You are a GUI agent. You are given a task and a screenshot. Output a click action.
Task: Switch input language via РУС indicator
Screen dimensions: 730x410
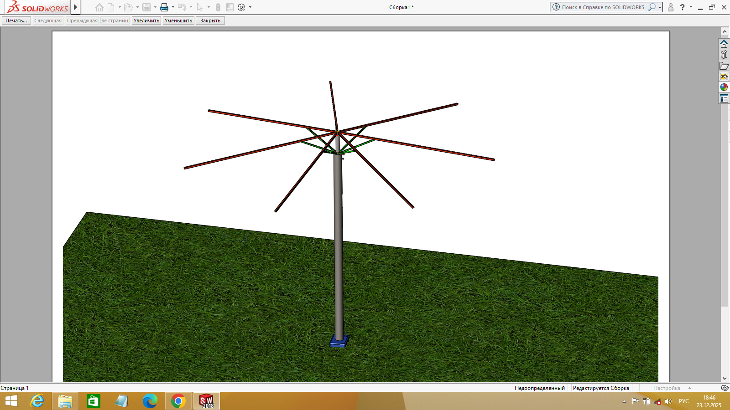(683, 401)
